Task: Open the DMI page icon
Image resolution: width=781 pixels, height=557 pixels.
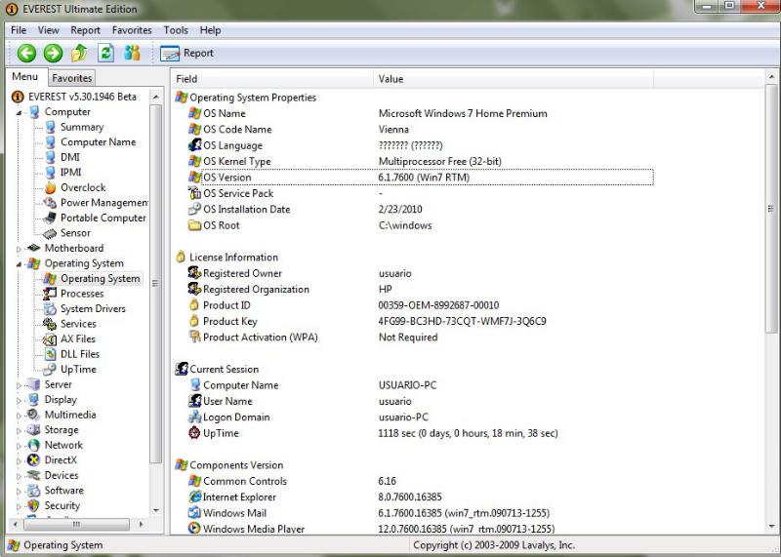Action: tap(51, 157)
